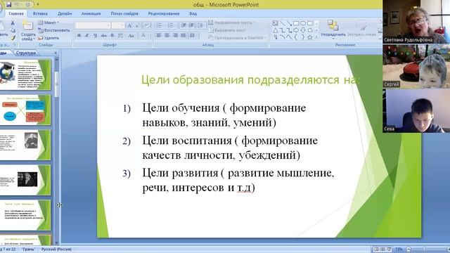Image resolution: width=450 pixels, height=253 pixels.
Task: Click the Clear Formatting icon
Action: coord(147,25)
